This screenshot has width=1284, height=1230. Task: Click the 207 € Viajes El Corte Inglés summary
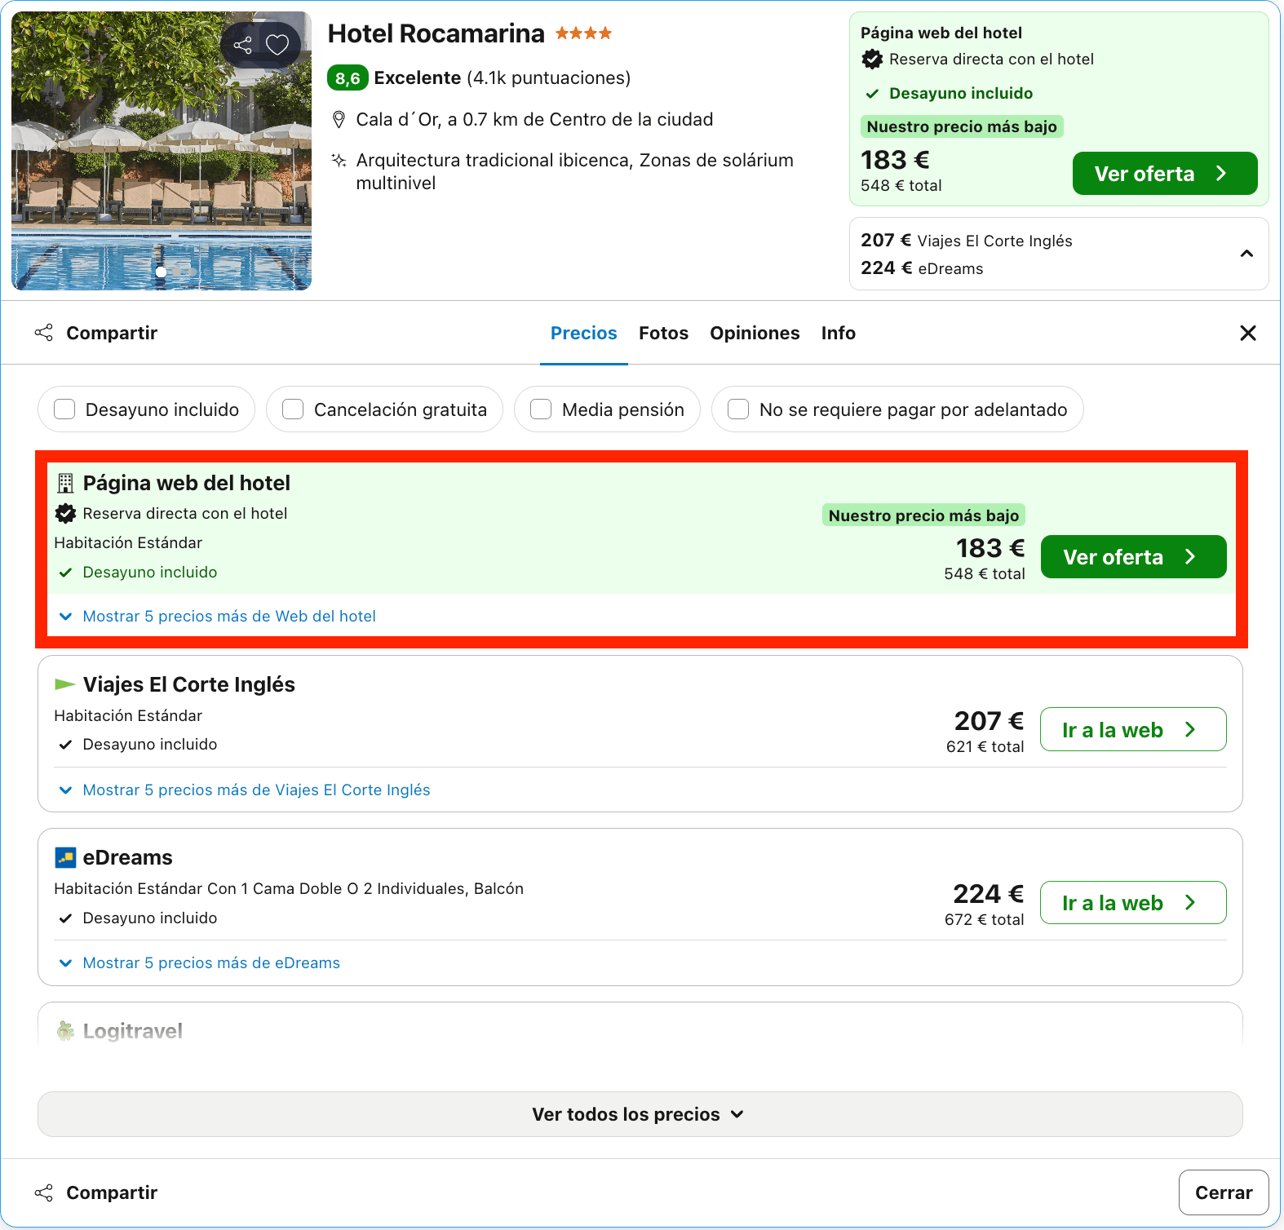click(x=967, y=241)
